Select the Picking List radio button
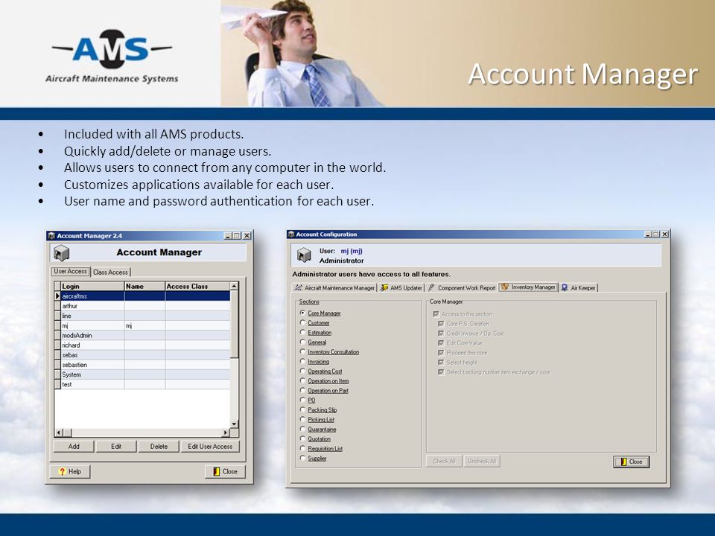The width and height of the screenshot is (715, 536). (302, 419)
